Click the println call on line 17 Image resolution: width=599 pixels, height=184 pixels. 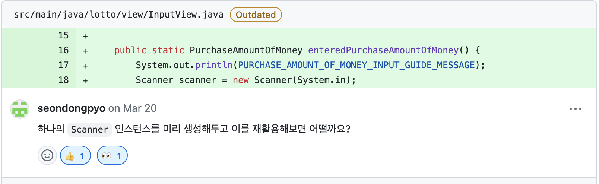click(214, 65)
